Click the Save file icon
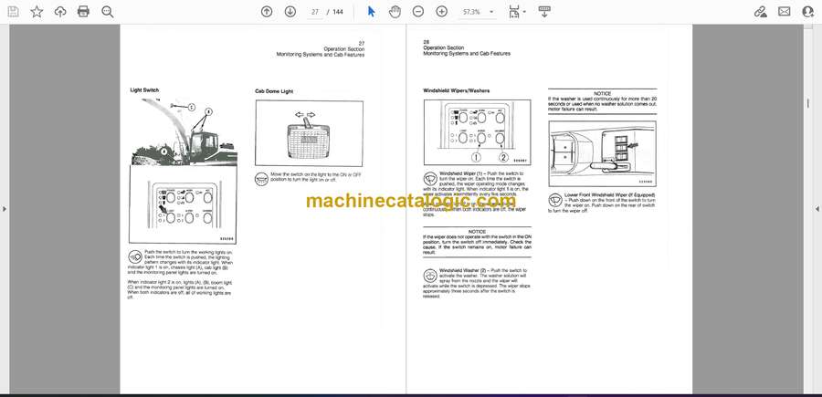822x397 pixels. [x=13, y=12]
